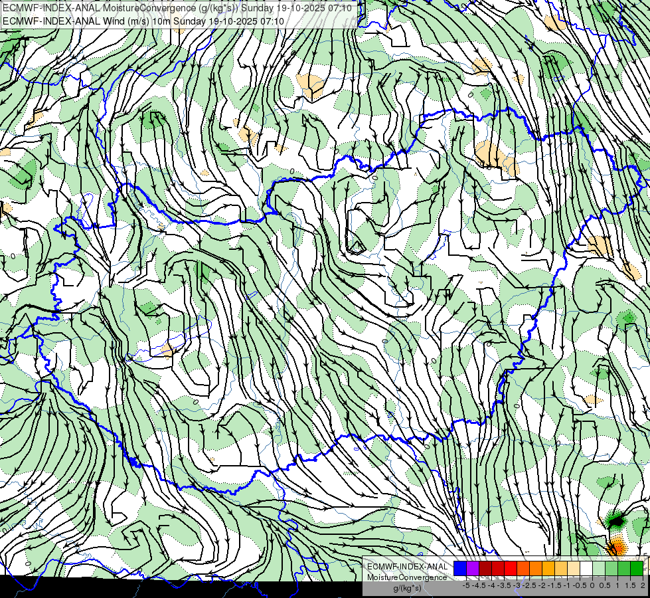Viewport: 650px width, 598px height.
Task: Click the amber swatch between -2 and -1.5
Action: click(x=548, y=568)
